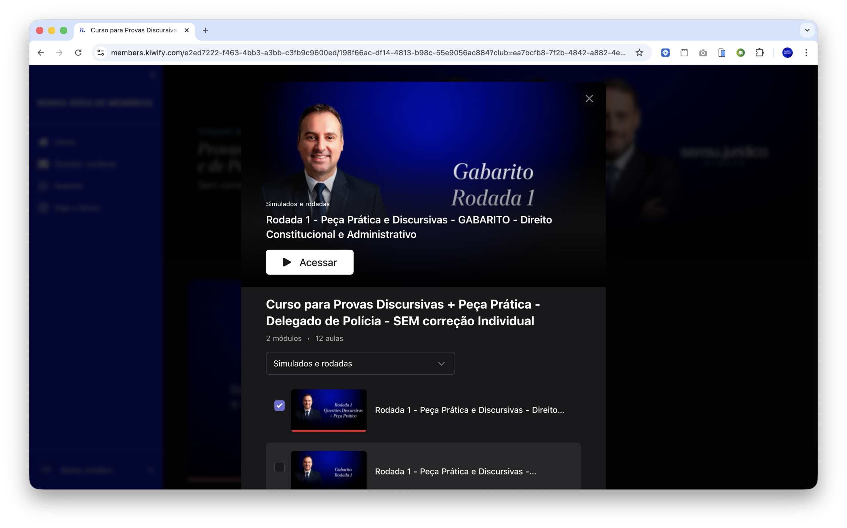Open the Chrome three-dot menu
The height and width of the screenshot is (528, 847).
pos(806,53)
